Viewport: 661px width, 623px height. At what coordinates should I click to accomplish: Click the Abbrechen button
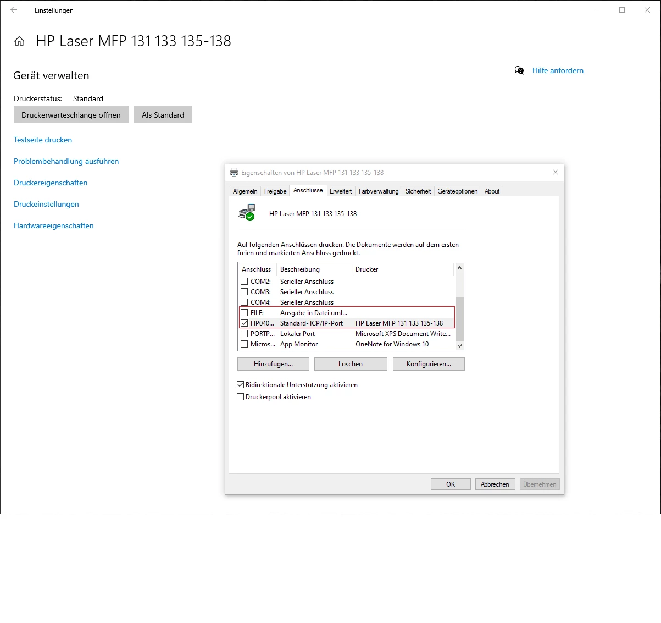pyautogui.click(x=495, y=484)
